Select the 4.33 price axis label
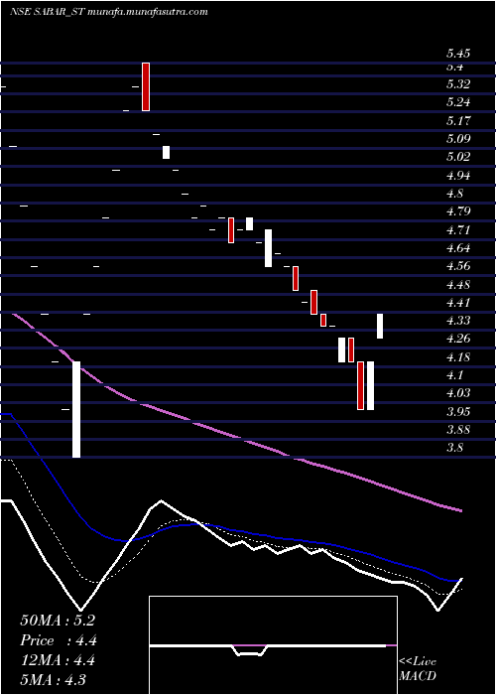 458,321
